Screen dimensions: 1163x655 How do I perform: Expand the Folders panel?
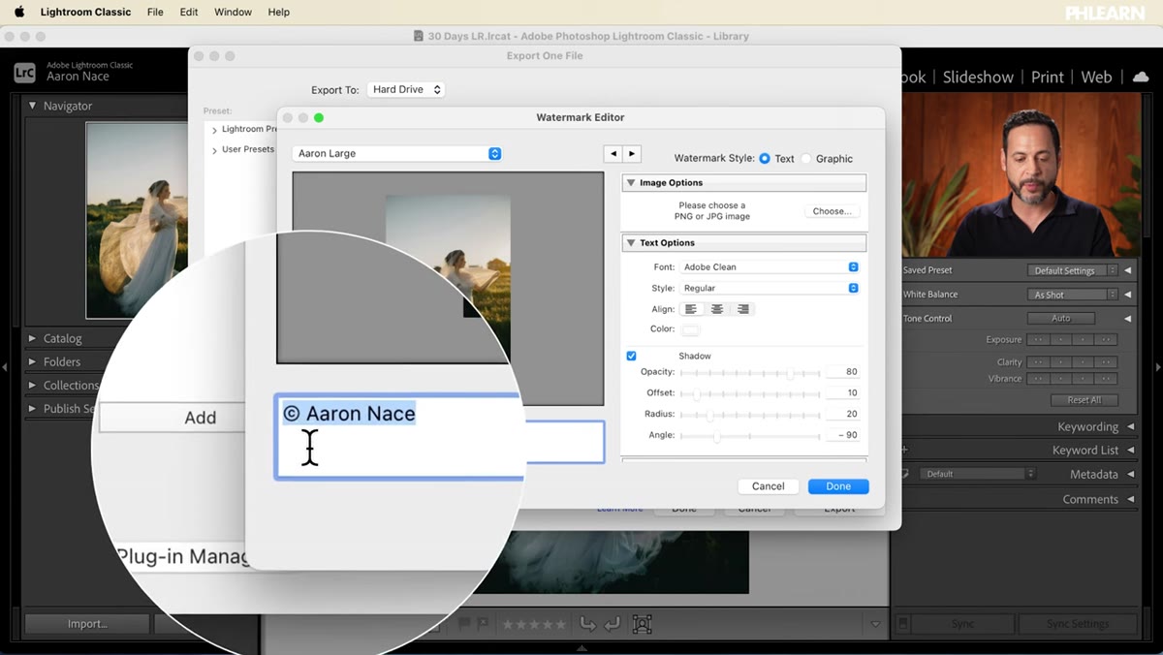32,361
